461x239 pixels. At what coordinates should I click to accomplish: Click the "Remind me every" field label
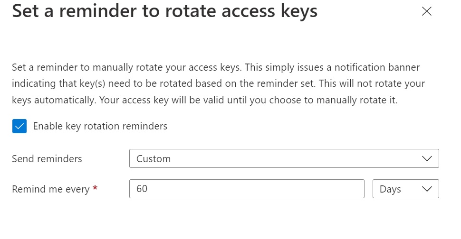click(50, 189)
